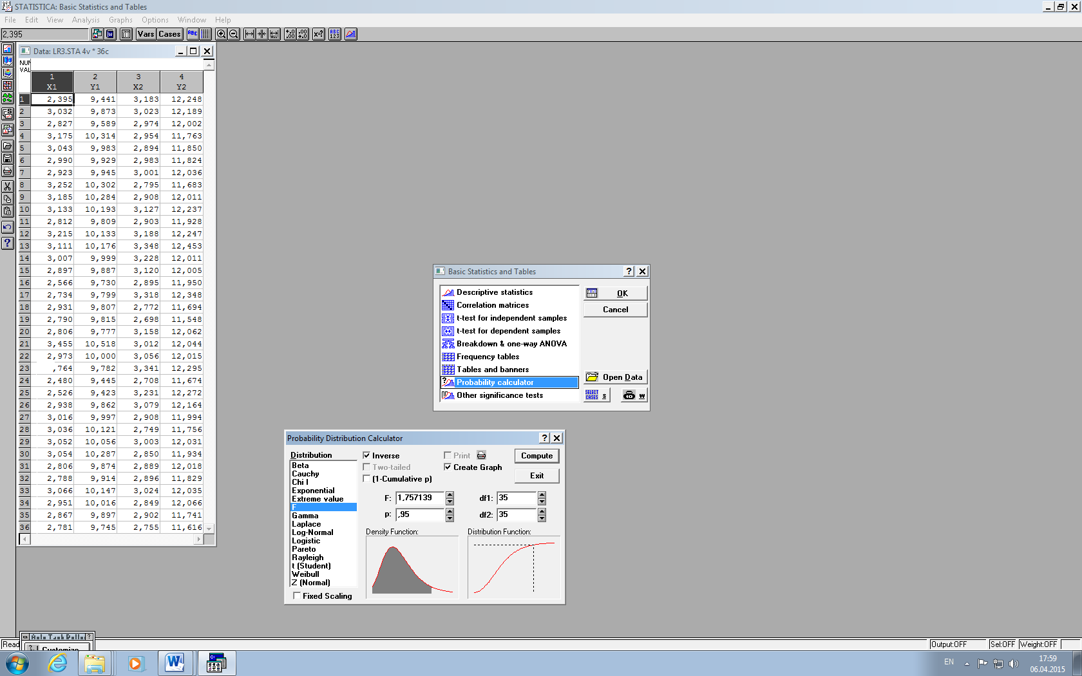
Task: Click the cell value edit box showing 2,395
Action: pyautogui.click(x=44, y=34)
